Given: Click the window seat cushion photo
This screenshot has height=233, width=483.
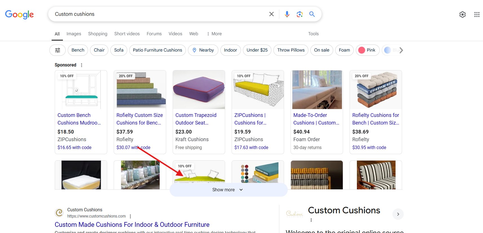Looking at the screenshot, I should click(317, 90).
